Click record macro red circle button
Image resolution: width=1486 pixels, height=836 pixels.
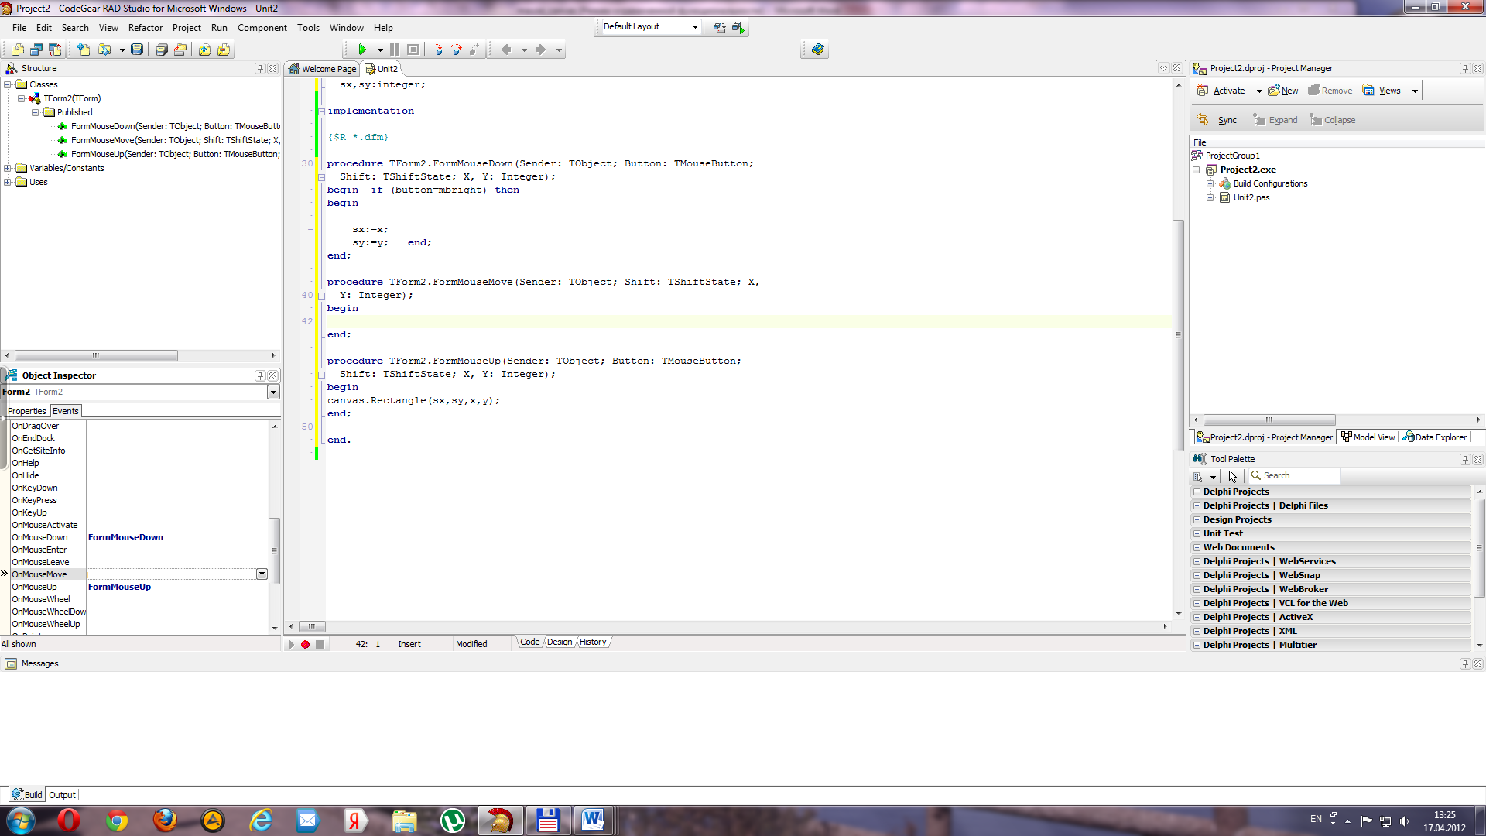click(x=305, y=644)
